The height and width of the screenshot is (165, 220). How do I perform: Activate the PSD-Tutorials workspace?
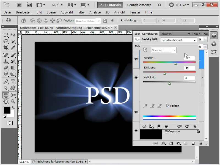[110, 5]
